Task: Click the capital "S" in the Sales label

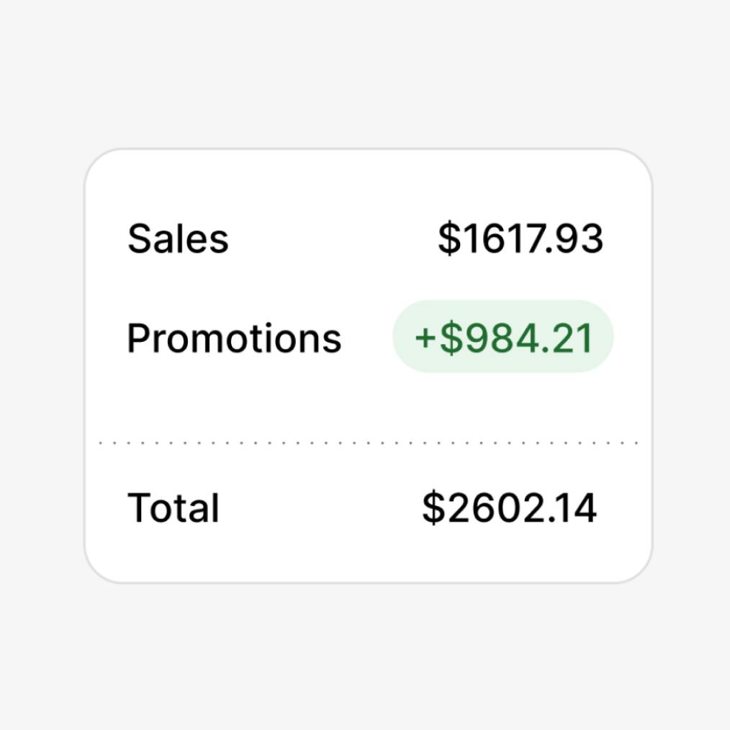Action: pyautogui.click(x=140, y=238)
